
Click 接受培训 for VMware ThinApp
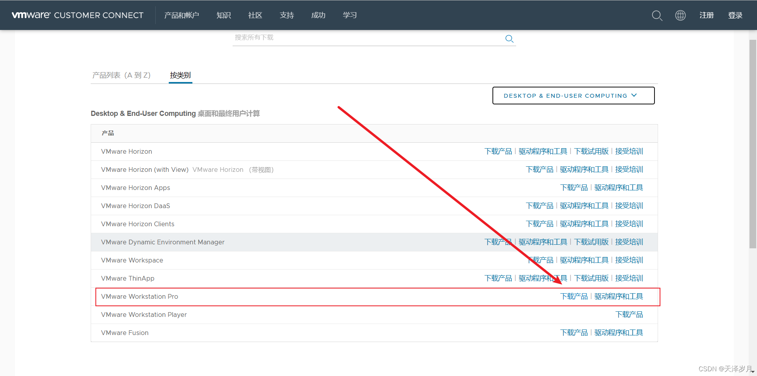click(629, 278)
